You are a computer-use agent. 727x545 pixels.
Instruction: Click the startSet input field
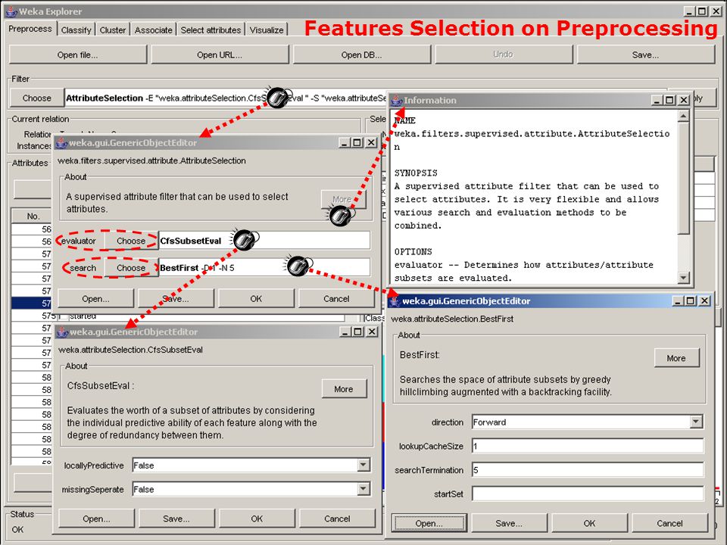pyautogui.click(x=588, y=494)
